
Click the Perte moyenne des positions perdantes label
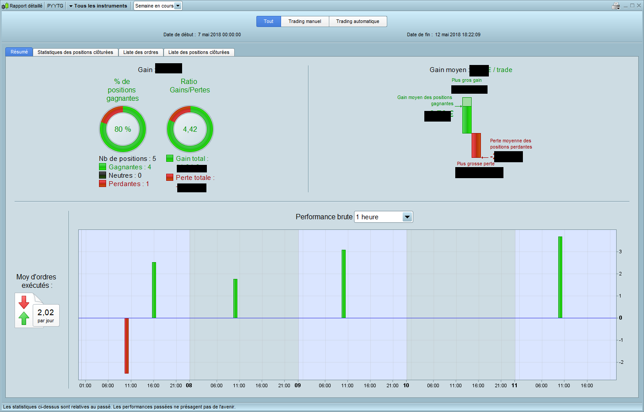point(511,144)
